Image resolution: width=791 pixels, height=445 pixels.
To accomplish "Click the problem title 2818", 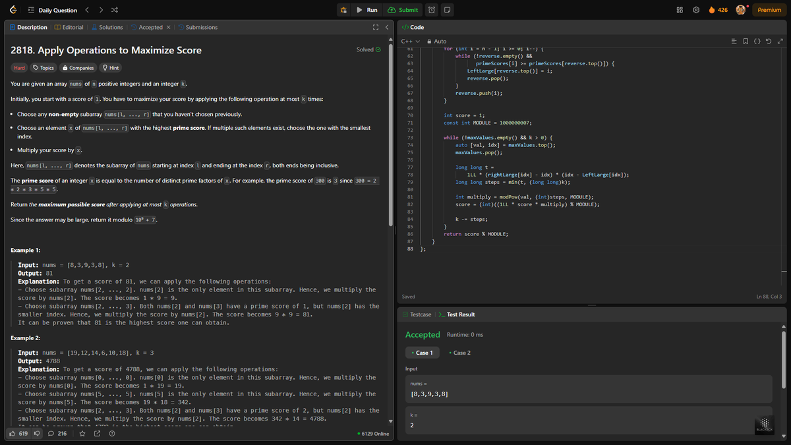I will pos(106,50).
